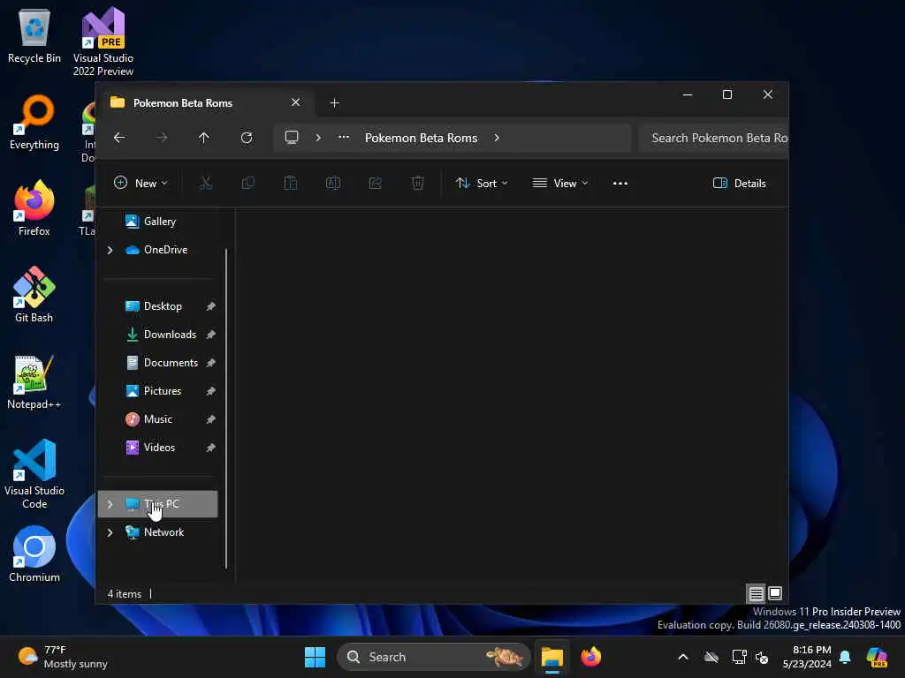Image resolution: width=905 pixels, height=678 pixels.
Task: Show hidden system tray icons
Action: (x=683, y=657)
